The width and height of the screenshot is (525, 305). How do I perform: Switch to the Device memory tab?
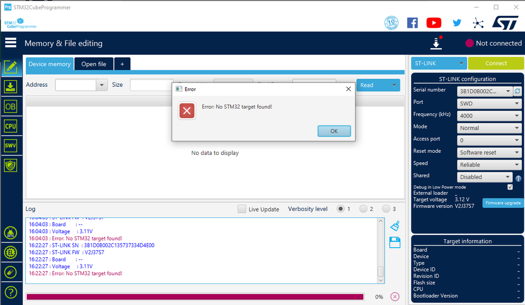pos(49,64)
